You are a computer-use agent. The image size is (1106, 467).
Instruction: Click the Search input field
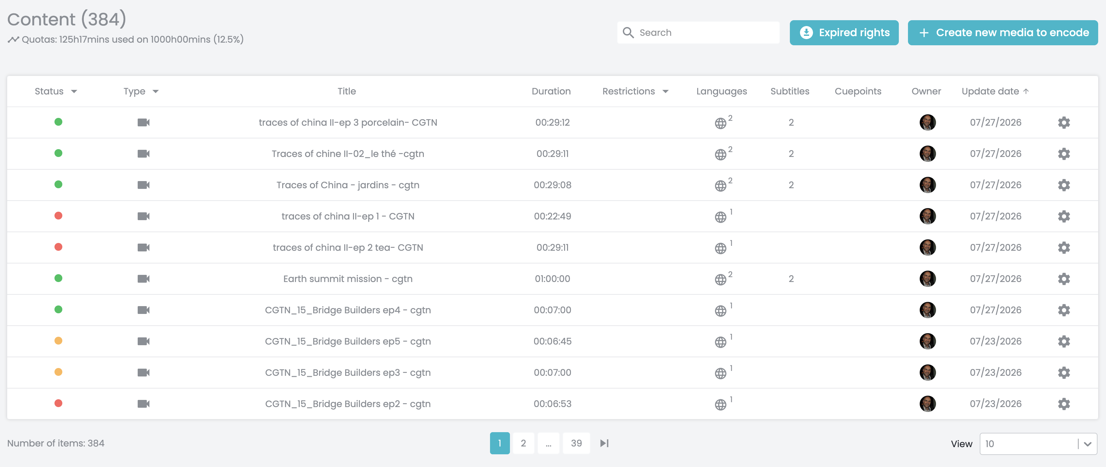coord(698,33)
